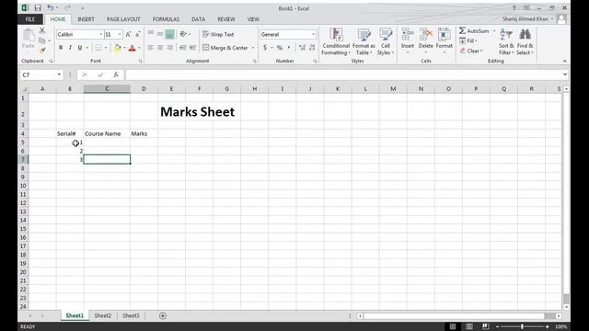Open Sort & Filter options
Viewport: 589px width, 331px height.
tap(506, 41)
